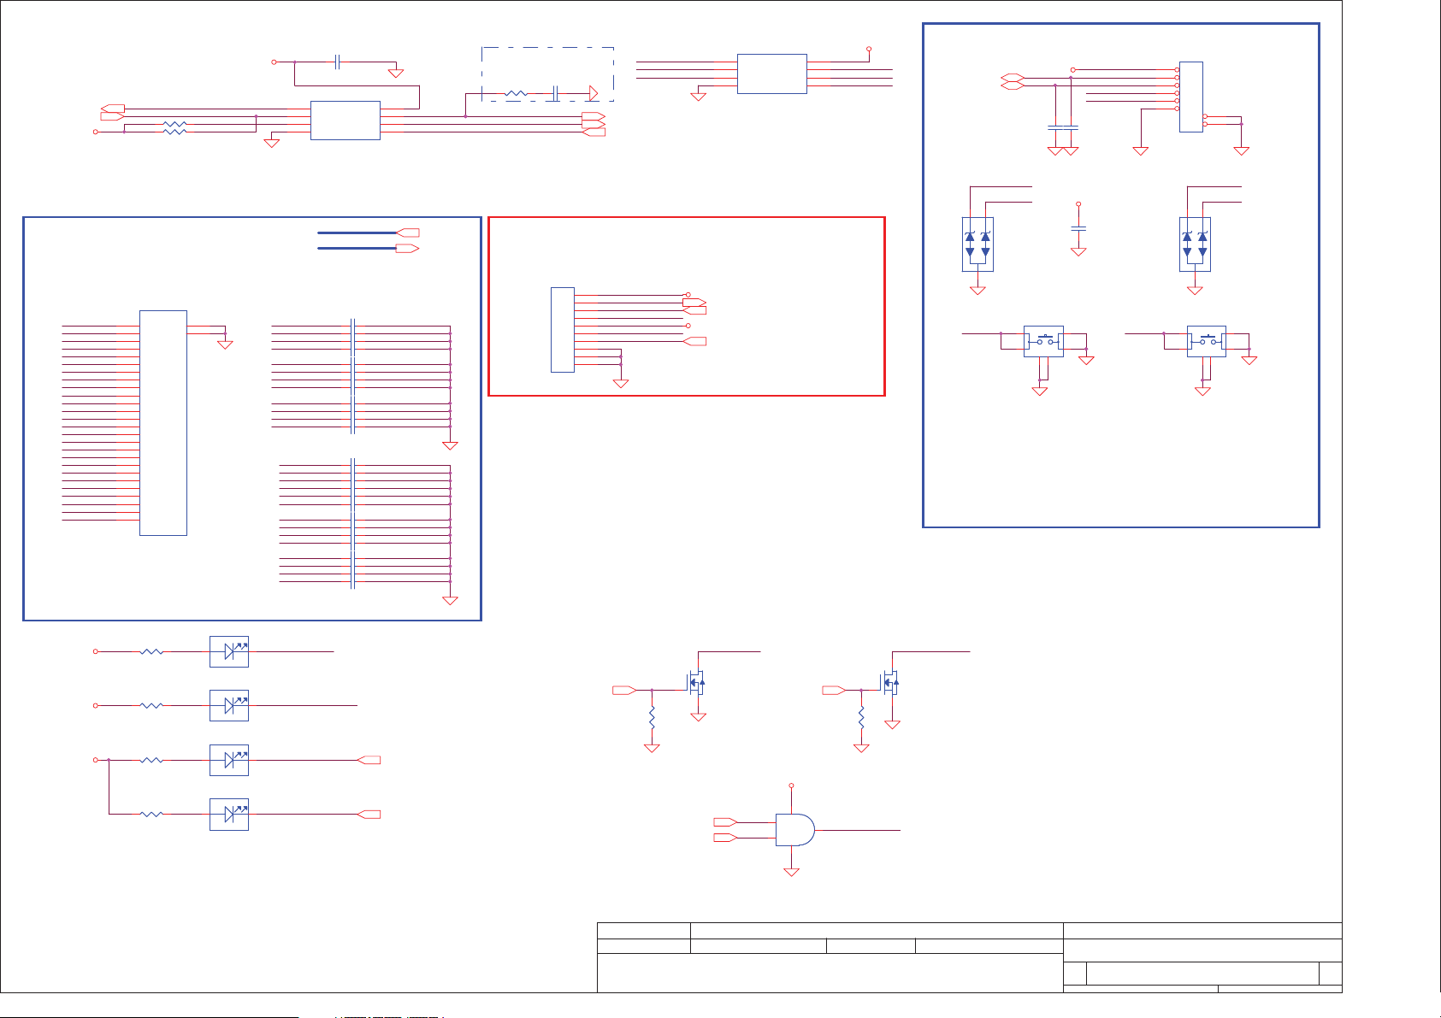Select pull-down resistor under left MOSFET
1441x1018 pixels.
pos(652,716)
